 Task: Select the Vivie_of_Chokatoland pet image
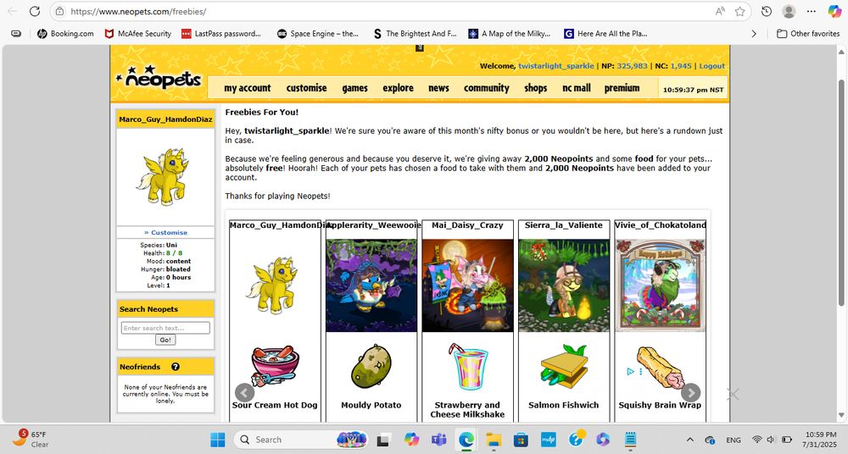660,286
